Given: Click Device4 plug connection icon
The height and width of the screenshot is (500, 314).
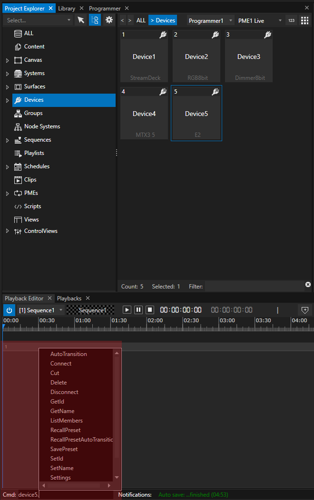Looking at the screenshot, I should click(x=163, y=92).
